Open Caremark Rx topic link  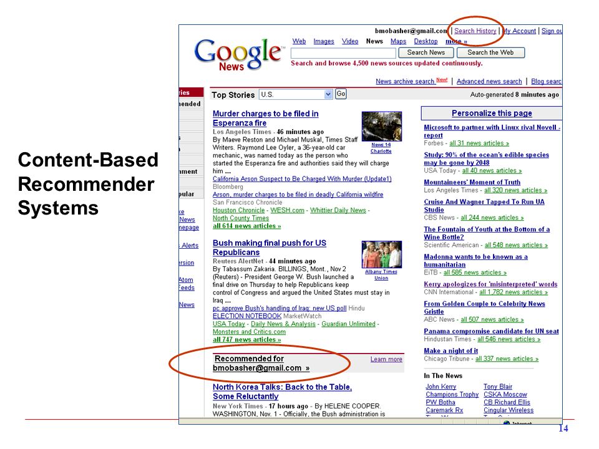[x=444, y=410]
